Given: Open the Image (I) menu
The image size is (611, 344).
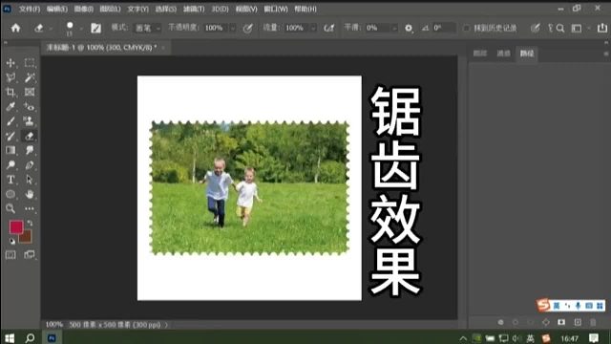Looking at the screenshot, I should coord(83,9).
